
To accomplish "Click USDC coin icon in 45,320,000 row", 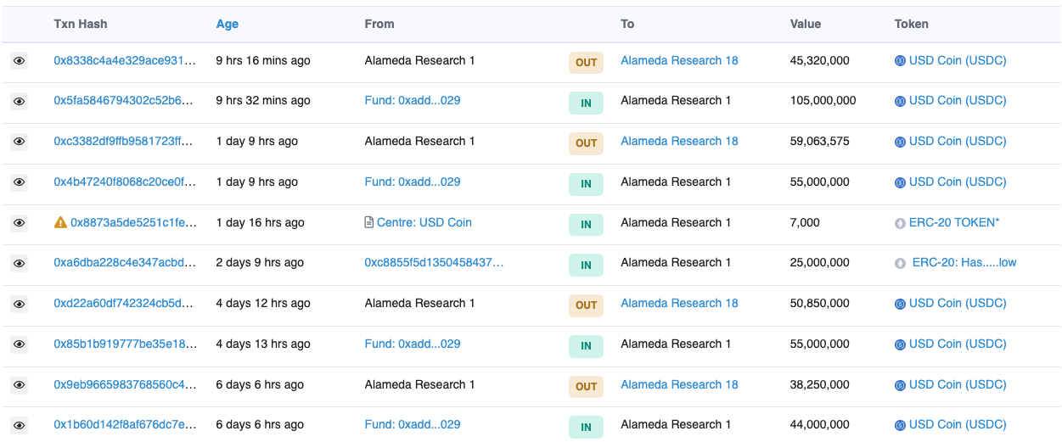I will [900, 61].
